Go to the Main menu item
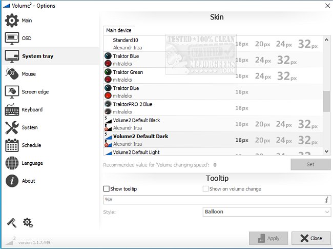This screenshot has height=249, width=333. (27, 21)
